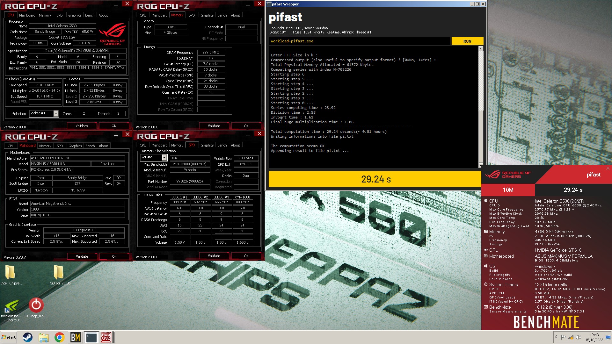Open File Explorer from the taskbar
Screen dimensions: 612x344
pyautogui.click(x=44, y=337)
